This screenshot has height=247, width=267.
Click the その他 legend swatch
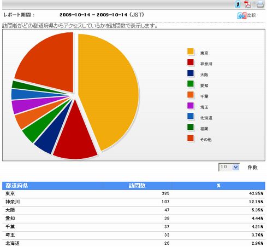[191, 138]
